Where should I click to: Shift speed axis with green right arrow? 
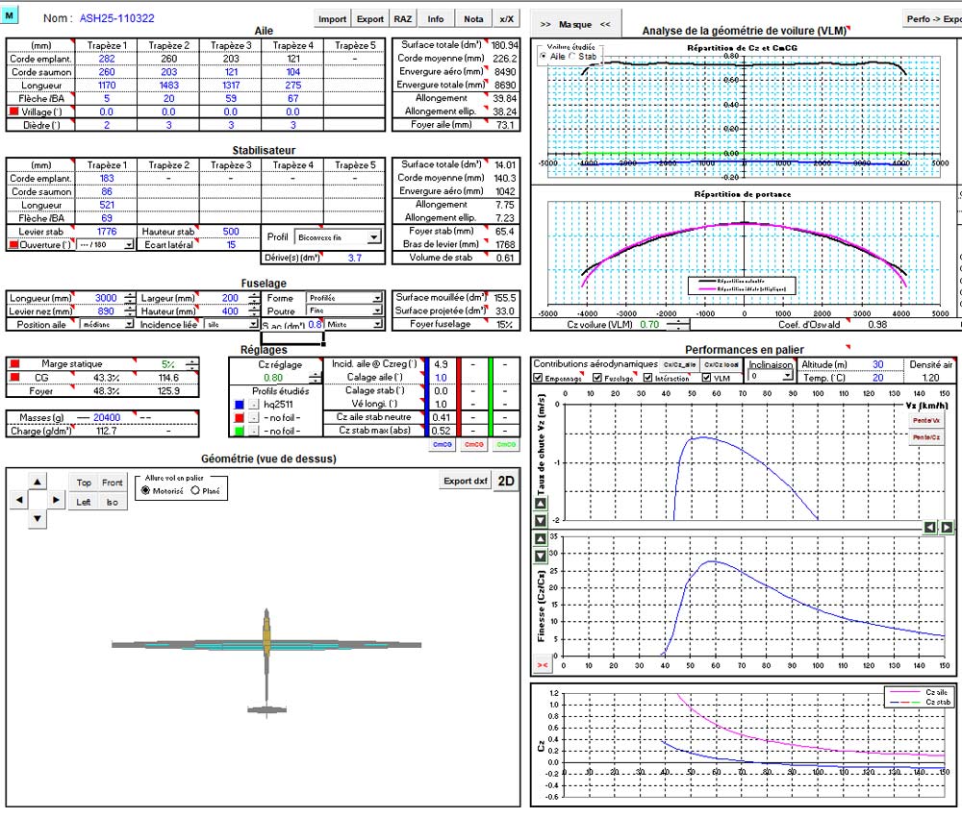point(947,528)
